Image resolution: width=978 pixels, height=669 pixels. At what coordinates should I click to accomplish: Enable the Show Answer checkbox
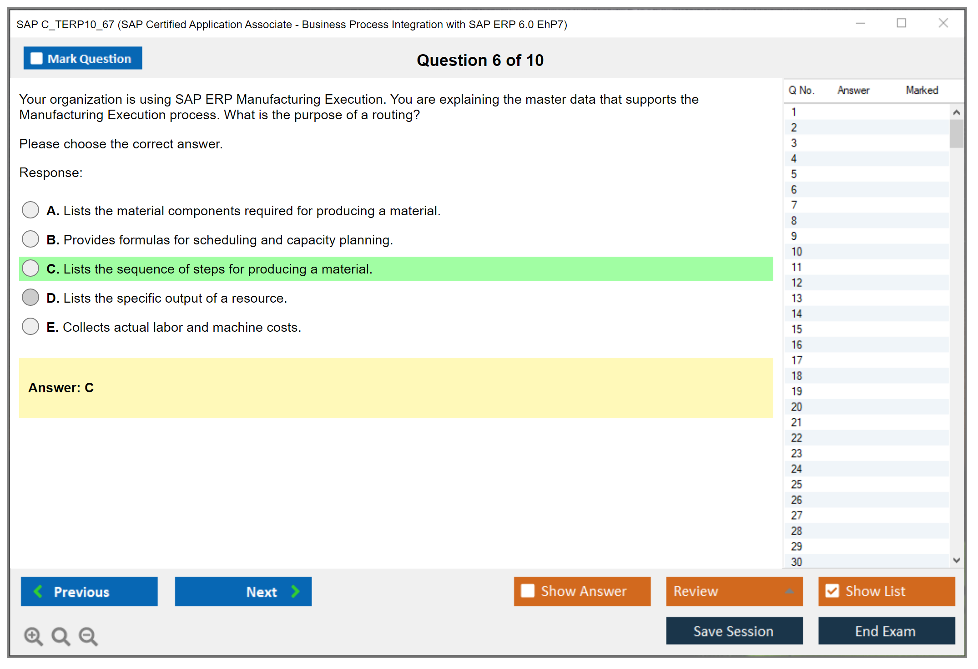pyautogui.click(x=528, y=591)
